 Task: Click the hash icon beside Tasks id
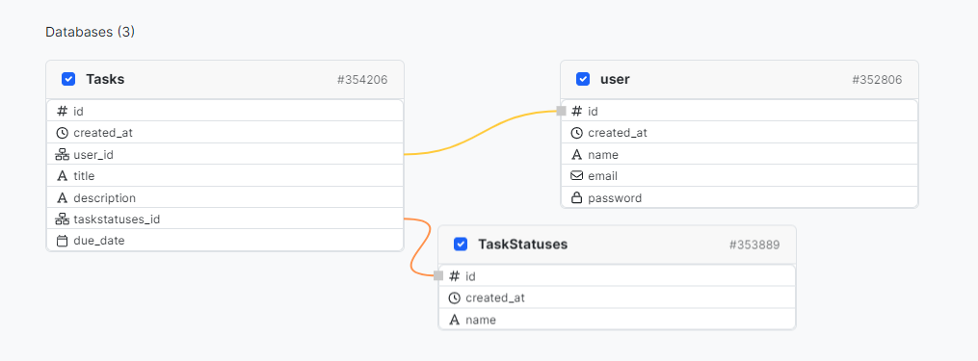tap(62, 111)
